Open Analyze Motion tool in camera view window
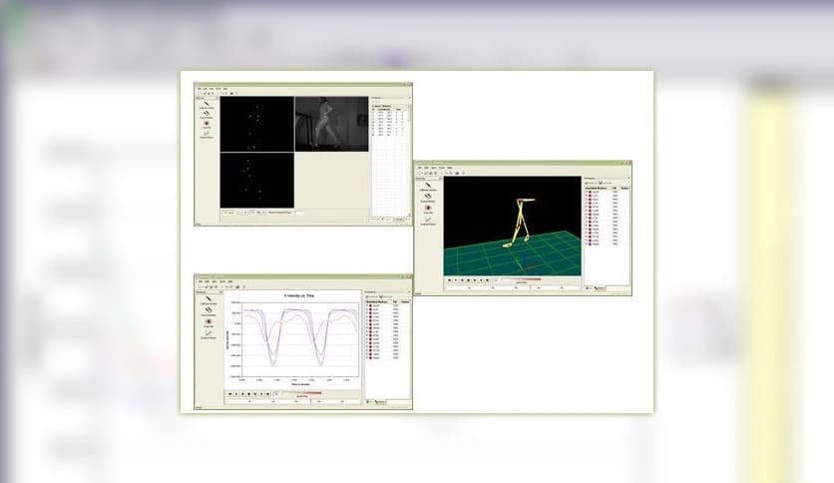 pos(207,134)
